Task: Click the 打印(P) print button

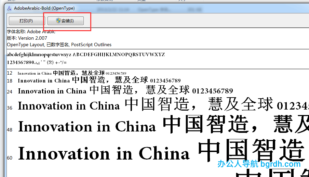Action: 27,21
